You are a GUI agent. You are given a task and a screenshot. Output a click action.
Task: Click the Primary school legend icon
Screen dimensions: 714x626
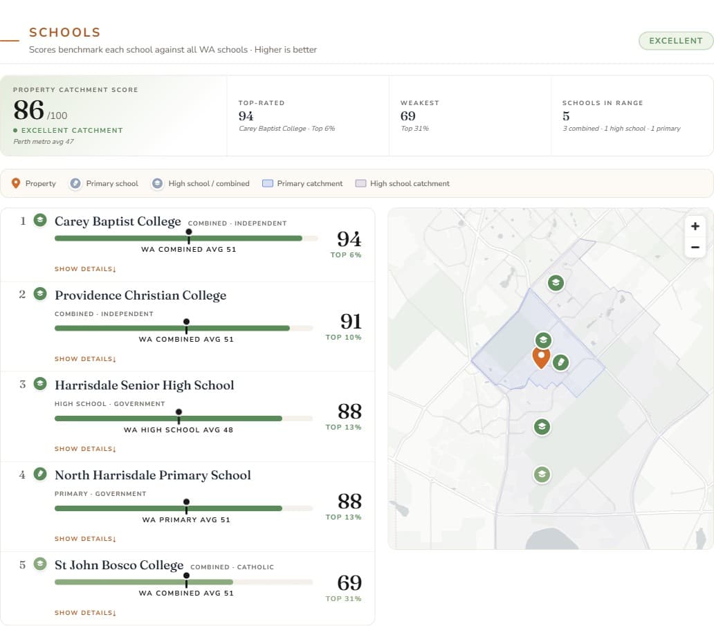[75, 183]
